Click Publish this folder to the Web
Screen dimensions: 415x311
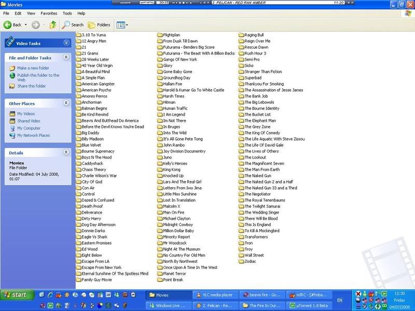[38, 77]
